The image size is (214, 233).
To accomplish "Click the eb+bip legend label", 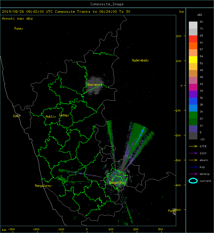I will click(205, 174).
